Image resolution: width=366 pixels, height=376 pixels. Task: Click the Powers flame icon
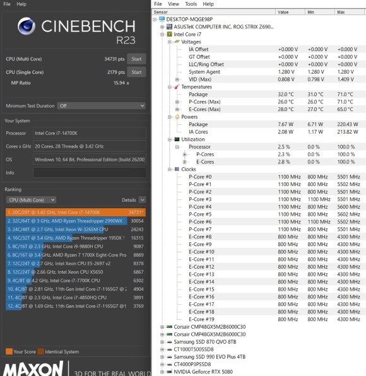click(x=177, y=117)
